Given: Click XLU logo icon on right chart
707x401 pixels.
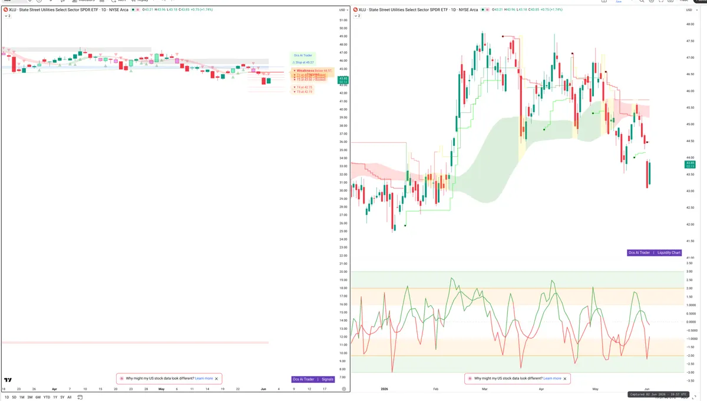Looking at the screenshot, I should pyautogui.click(x=355, y=10).
